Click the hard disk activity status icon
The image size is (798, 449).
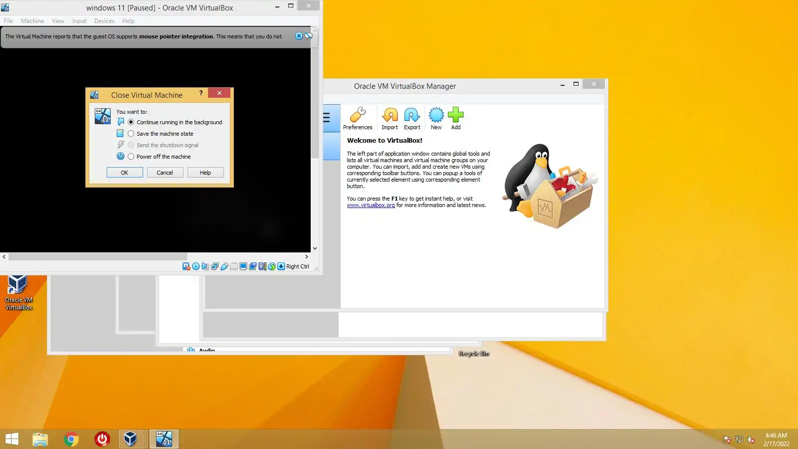[x=186, y=266]
